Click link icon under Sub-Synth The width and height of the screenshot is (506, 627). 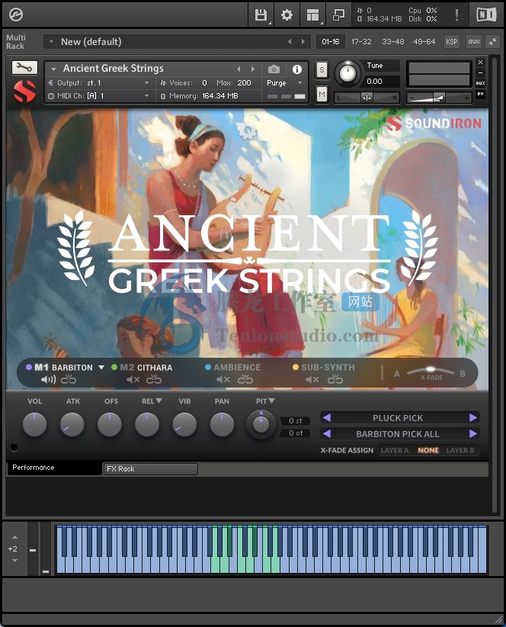tap(335, 379)
